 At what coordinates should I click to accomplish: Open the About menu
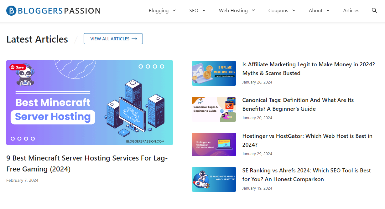tap(319, 11)
